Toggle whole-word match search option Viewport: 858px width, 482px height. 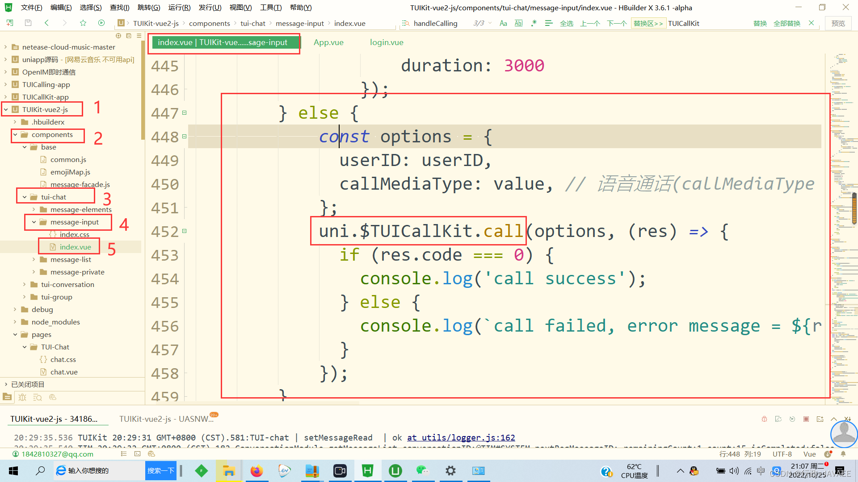click(519, 23)
